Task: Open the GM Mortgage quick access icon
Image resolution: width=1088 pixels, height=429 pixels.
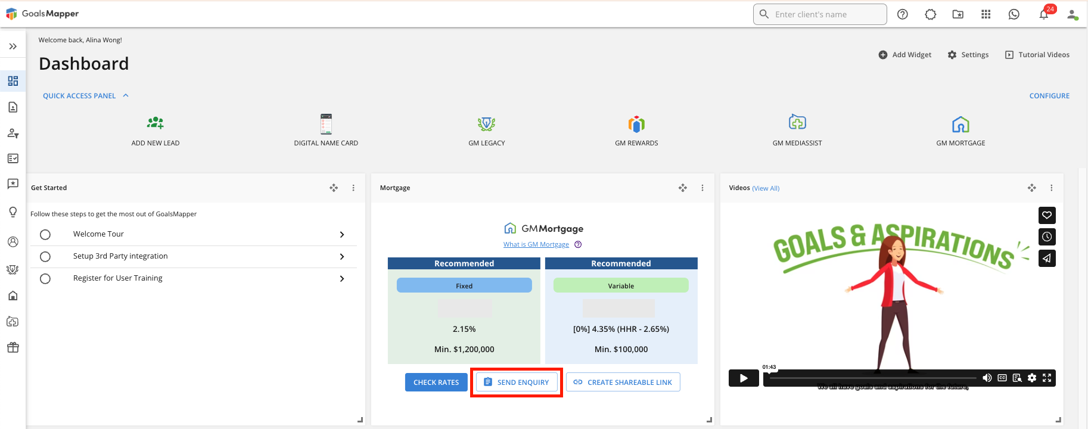Action: [960, 124]
